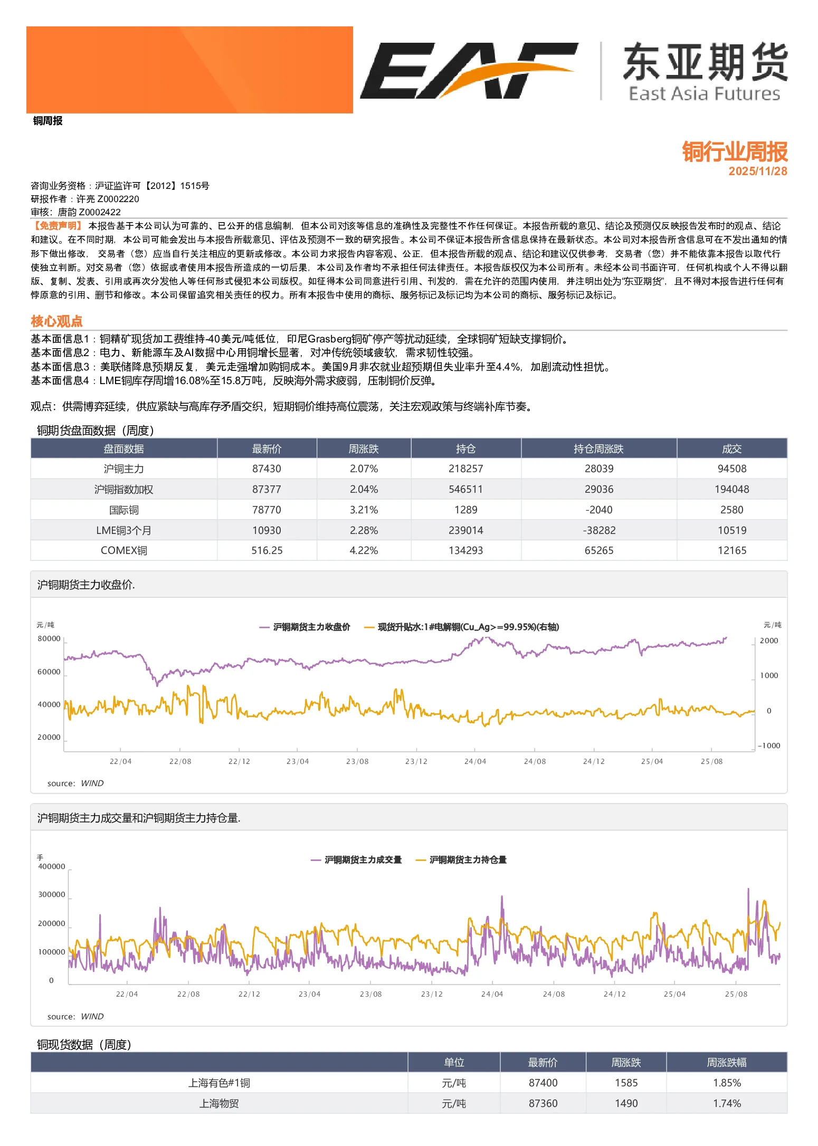Click the COMEX price 516.25

click(267, 551)
